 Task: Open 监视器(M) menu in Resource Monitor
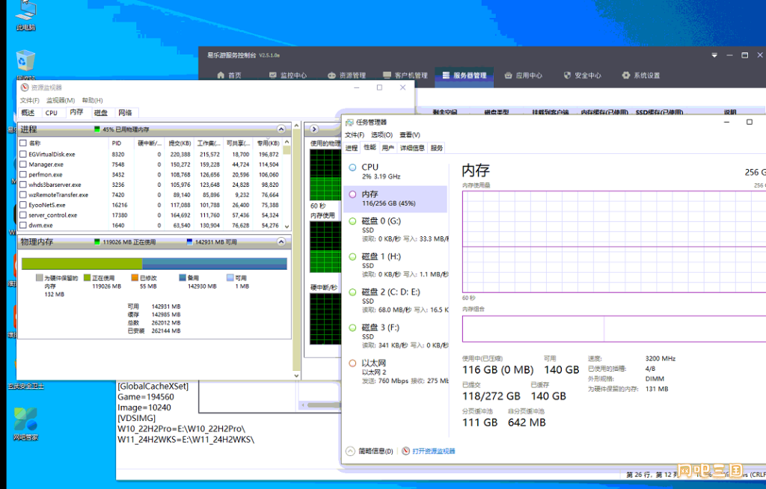pos(61,100)
